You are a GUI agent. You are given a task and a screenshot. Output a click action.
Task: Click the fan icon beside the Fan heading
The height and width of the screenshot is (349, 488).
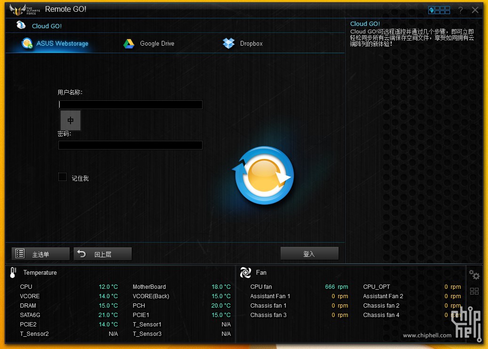(245, 272)
